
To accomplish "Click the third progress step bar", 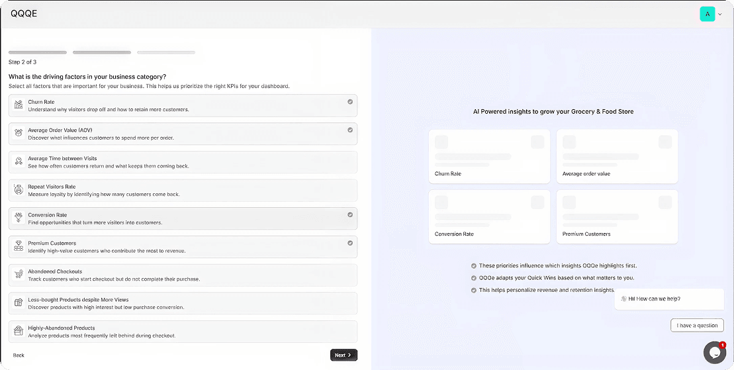I will tap(166, 52).
